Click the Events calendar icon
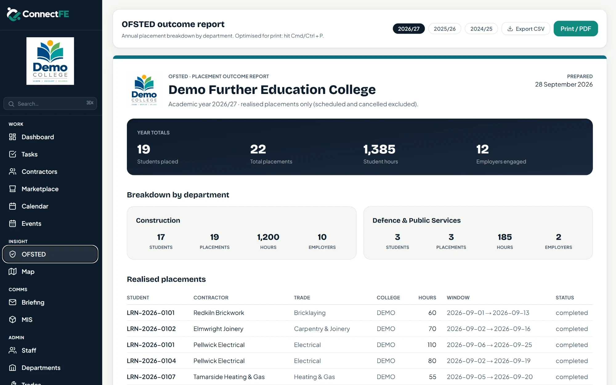Image resolution: width=616 pixels, height=385 pixels. point(13,223)
